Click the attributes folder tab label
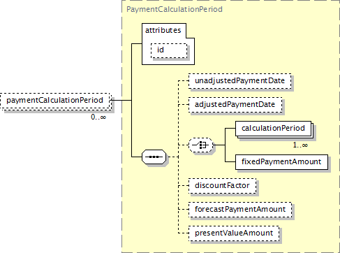340x253 pixels. pos(163,30)
